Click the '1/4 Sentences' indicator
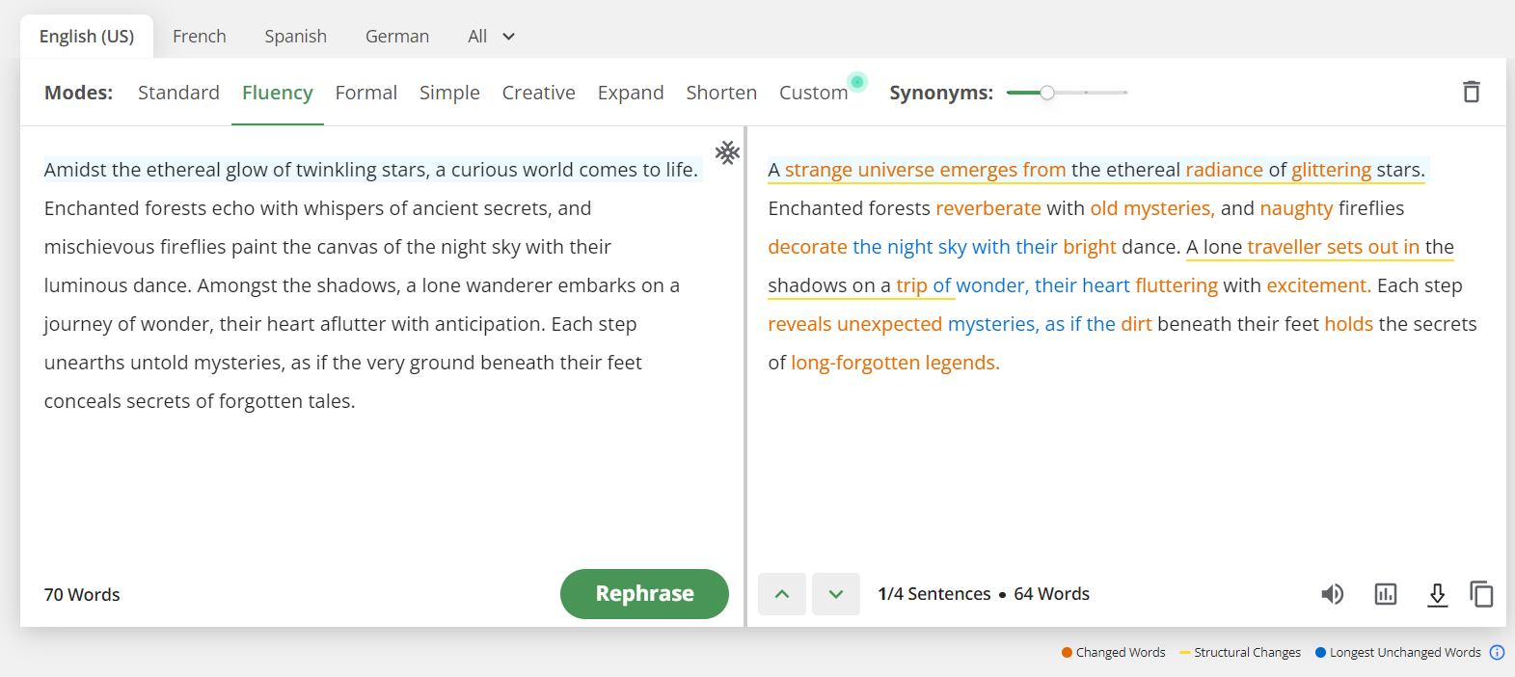The image size is (1515, 677). coord(934,594)
